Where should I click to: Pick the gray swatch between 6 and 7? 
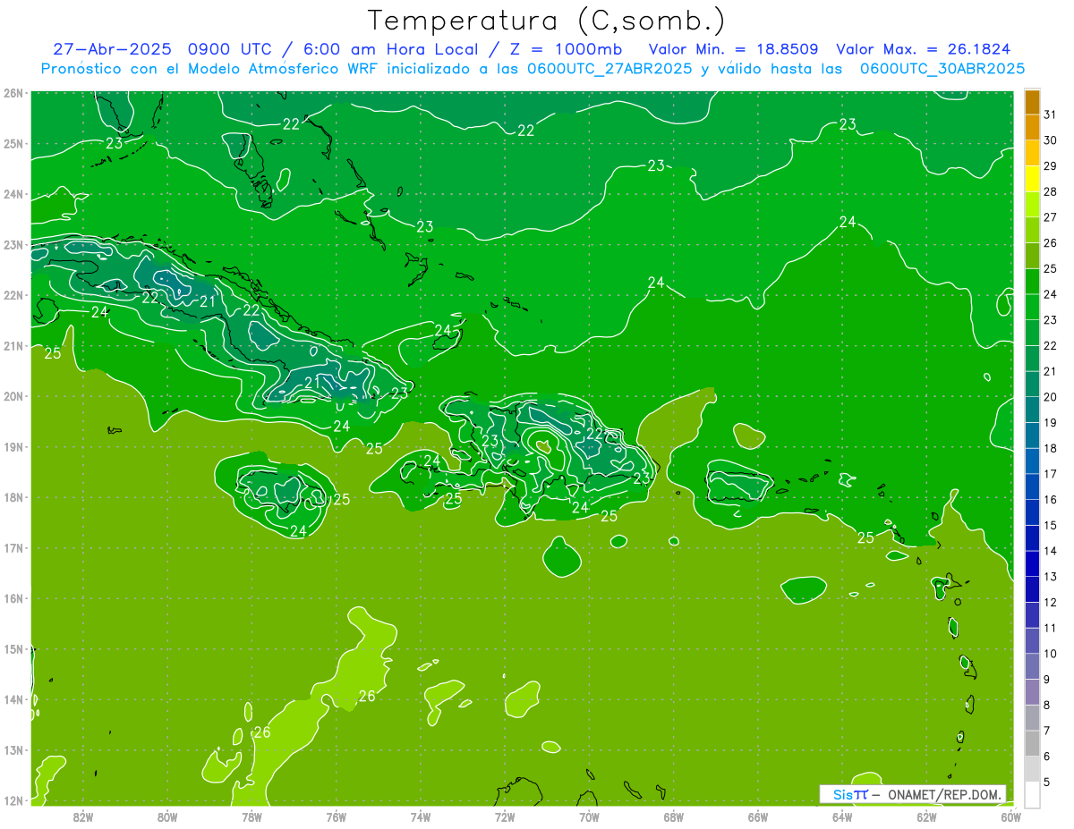[x=1032, y=743]
